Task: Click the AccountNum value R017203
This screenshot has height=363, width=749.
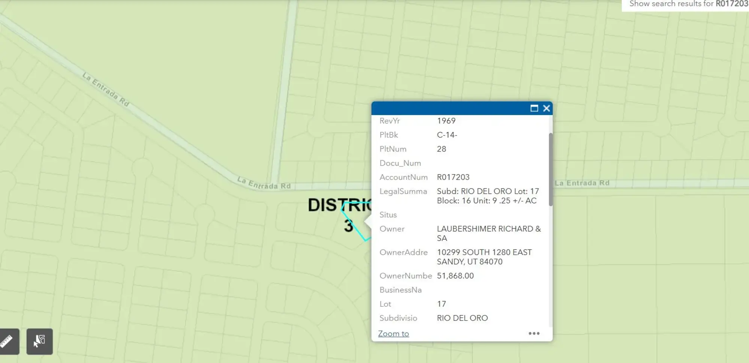Action: [453, 177]
